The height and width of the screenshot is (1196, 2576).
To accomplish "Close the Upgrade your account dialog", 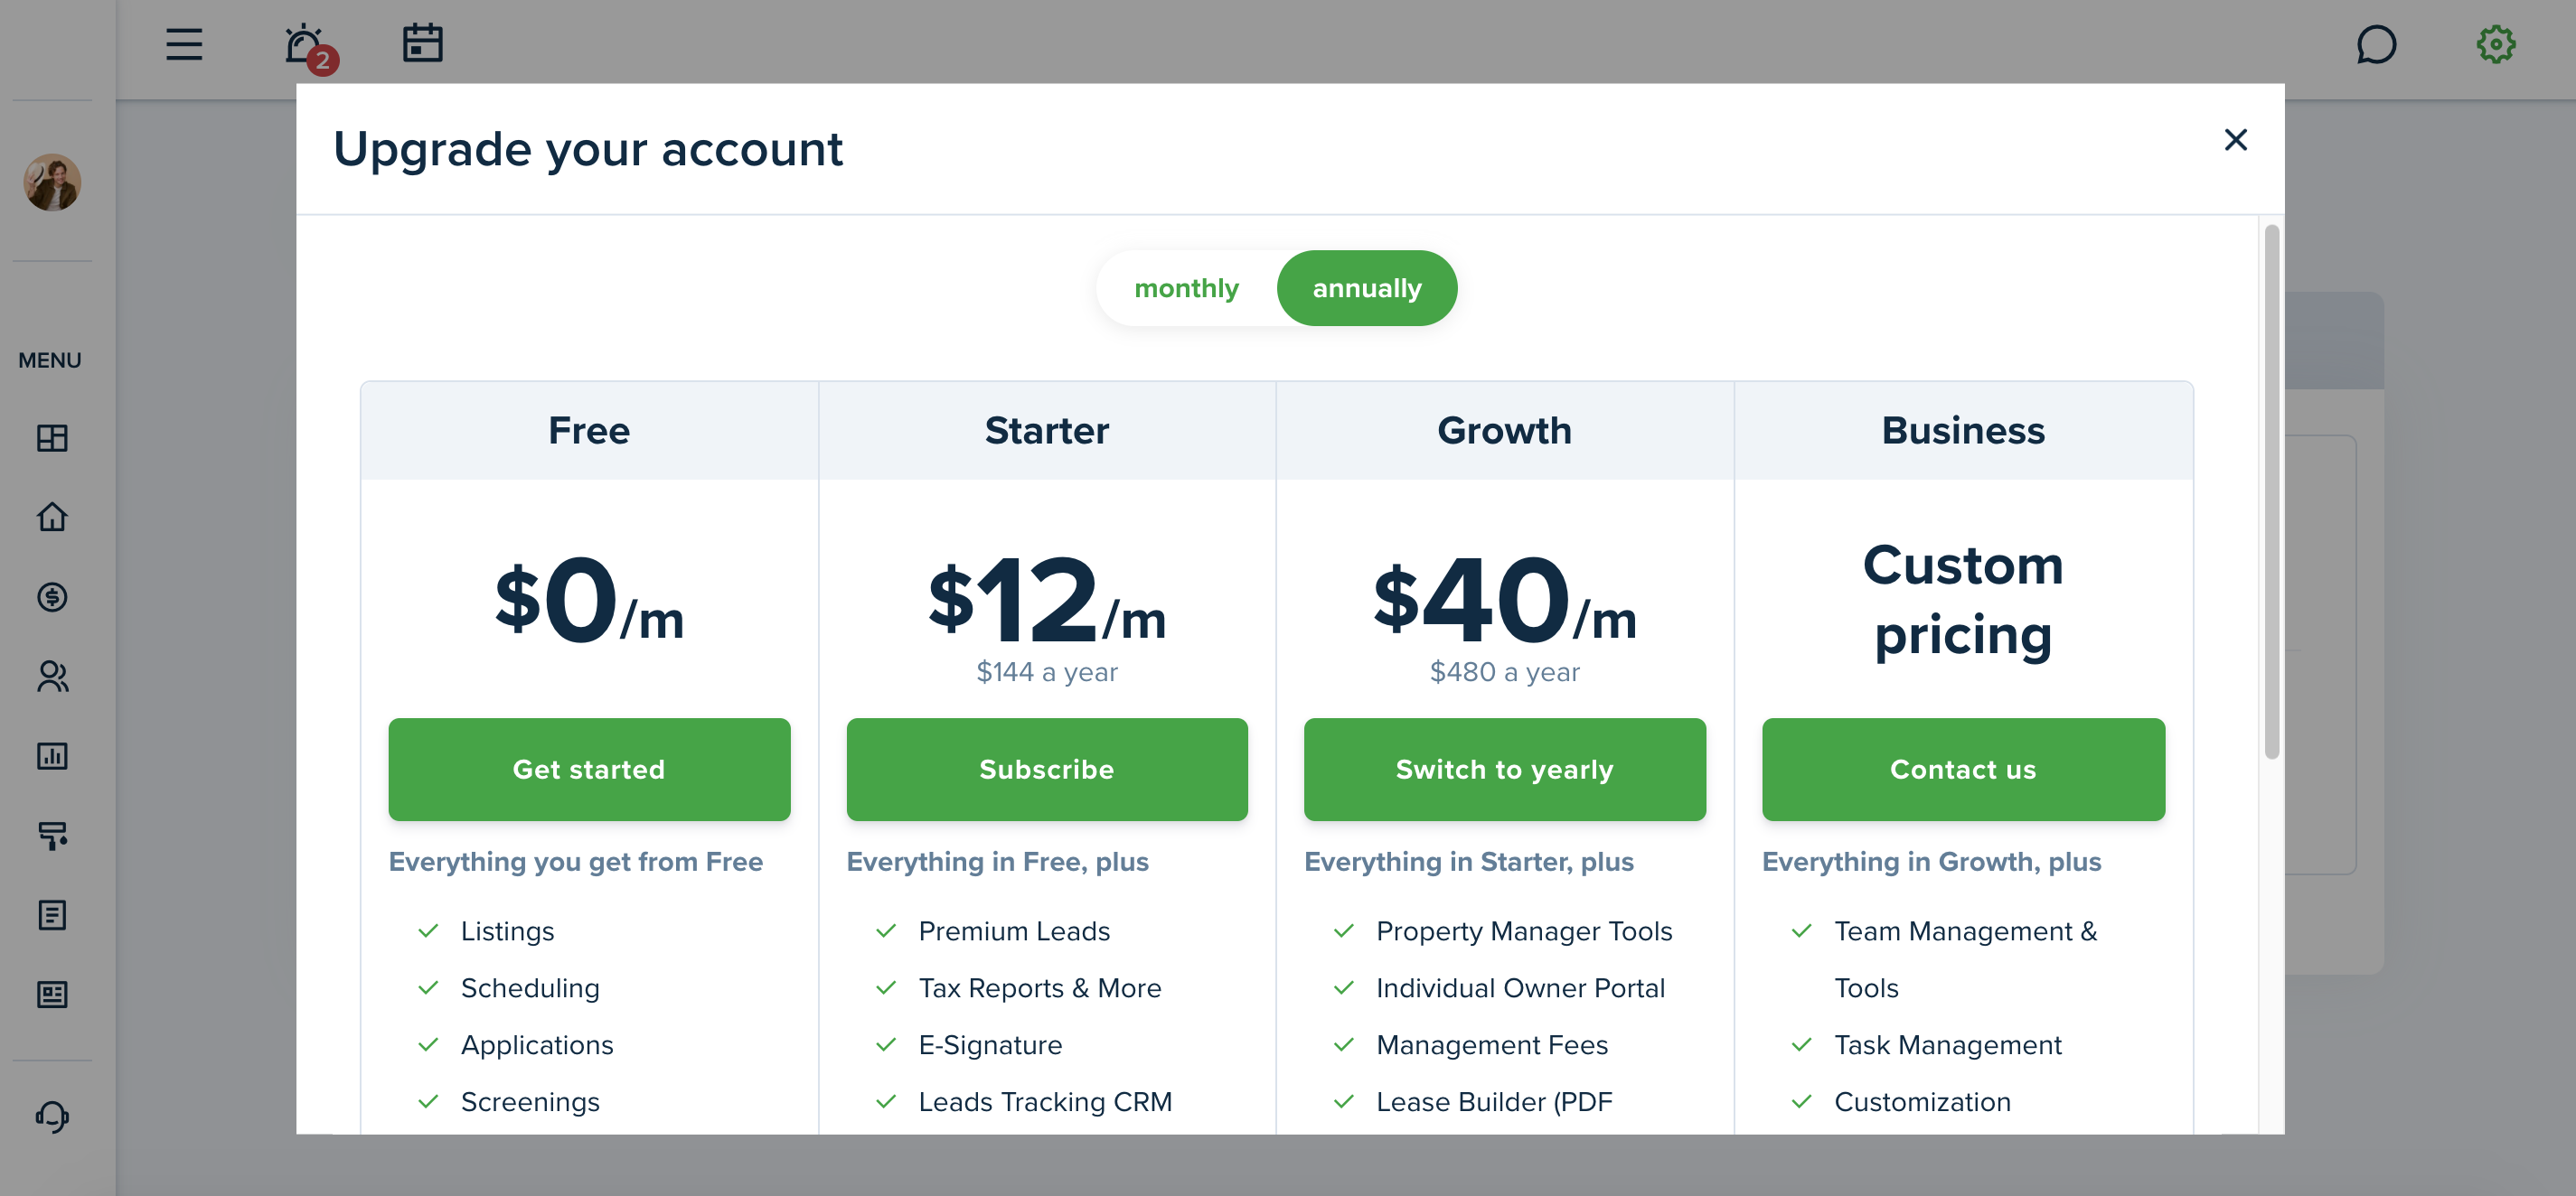I will (x=2236, y=140).
